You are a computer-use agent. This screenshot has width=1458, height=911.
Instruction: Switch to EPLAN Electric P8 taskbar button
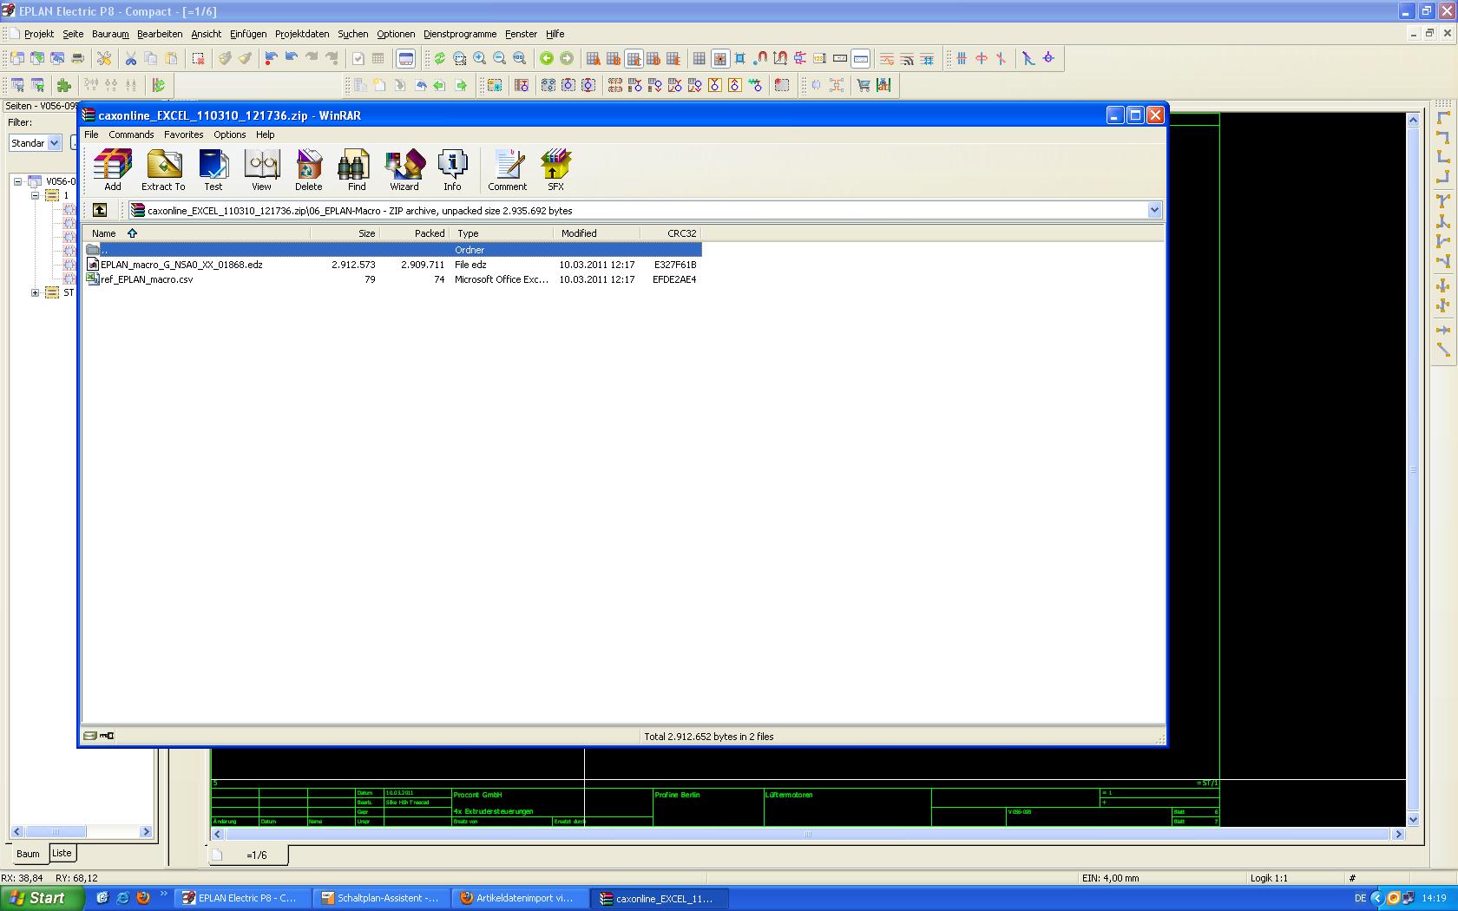241,898
